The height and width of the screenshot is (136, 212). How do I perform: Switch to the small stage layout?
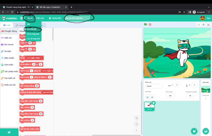199,25
